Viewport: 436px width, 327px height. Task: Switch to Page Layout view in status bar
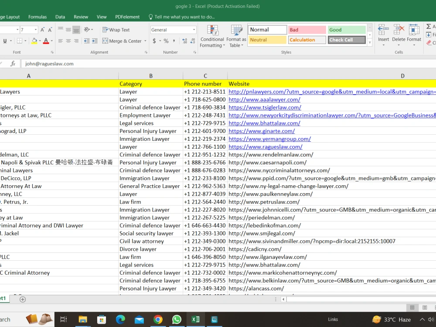pos(425,307)
